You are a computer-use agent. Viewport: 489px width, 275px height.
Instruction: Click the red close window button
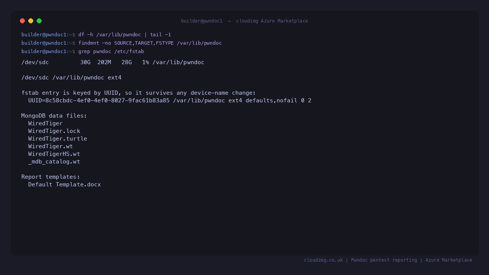23,21
